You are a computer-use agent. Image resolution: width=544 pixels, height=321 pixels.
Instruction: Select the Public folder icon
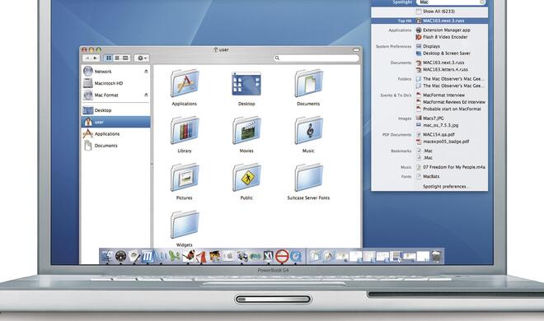pyautogui.click(x=246, y=178)
